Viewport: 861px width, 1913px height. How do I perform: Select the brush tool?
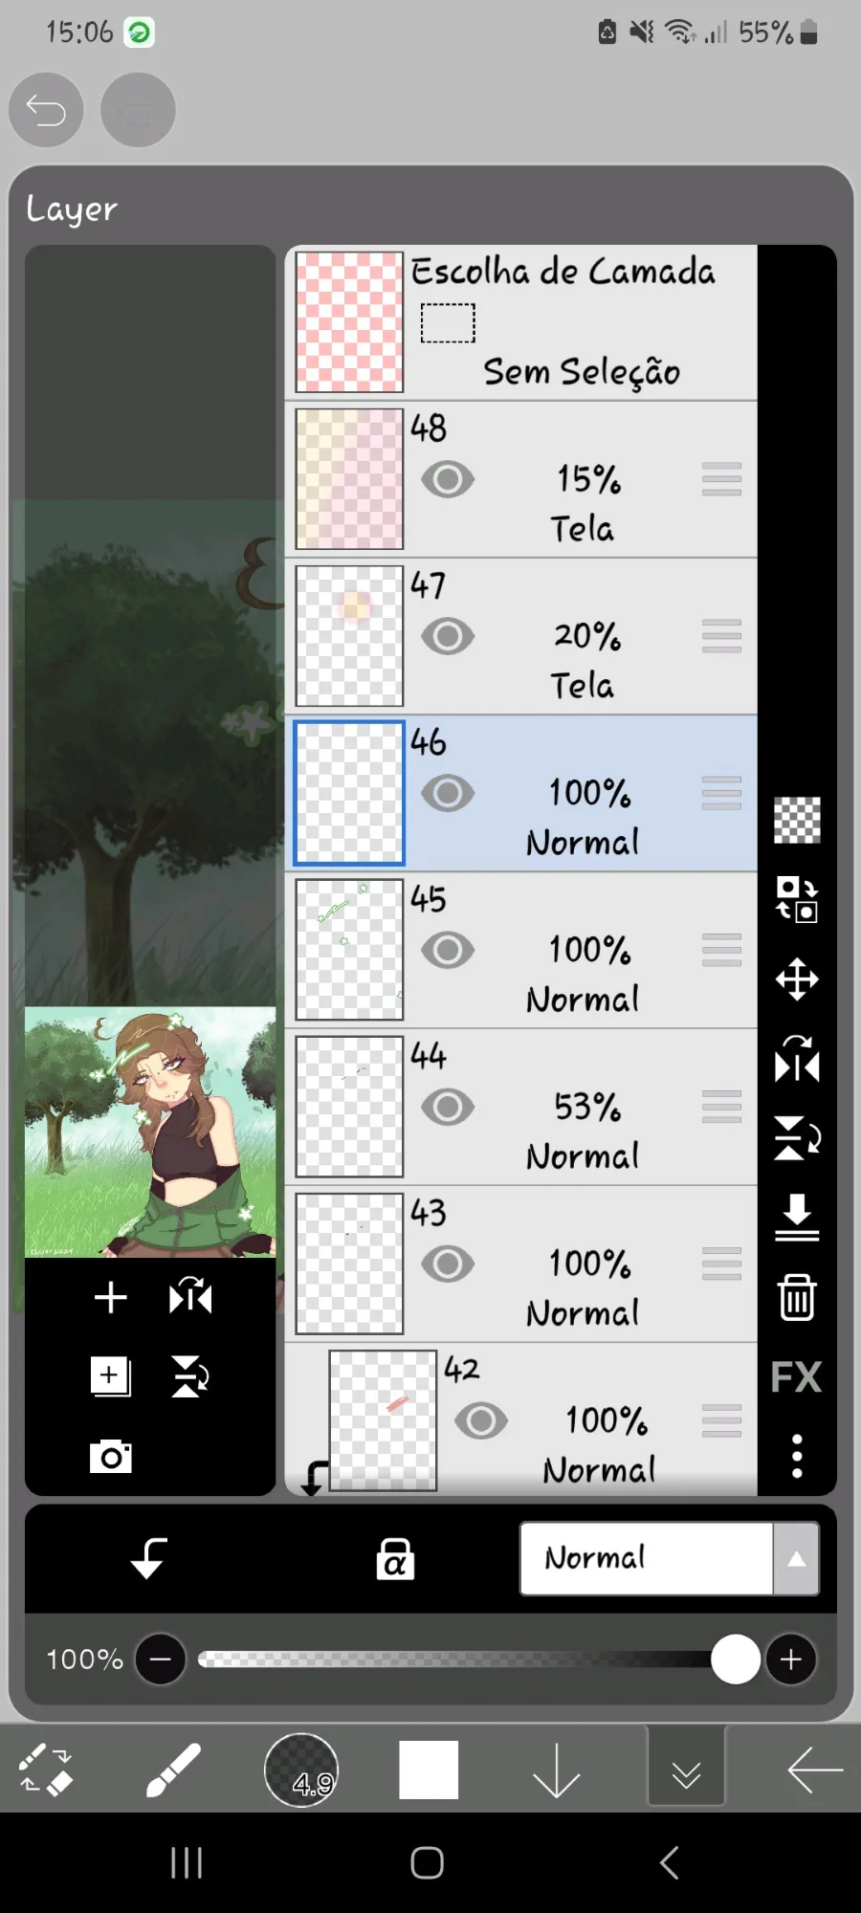tap(173, 1770)
